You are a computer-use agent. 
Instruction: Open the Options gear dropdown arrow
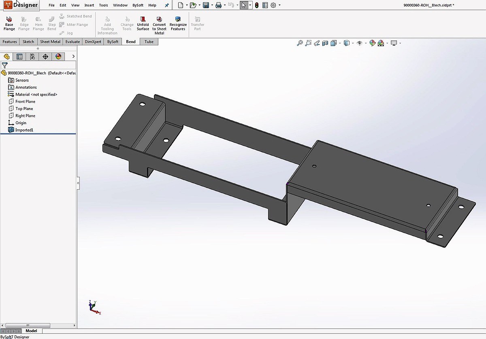279,5
